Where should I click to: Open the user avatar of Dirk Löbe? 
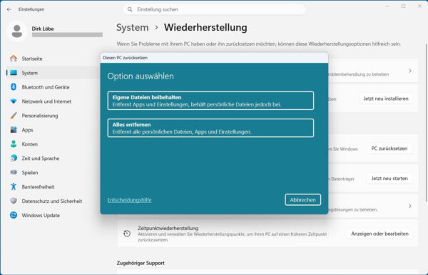(x=17, y=31)
